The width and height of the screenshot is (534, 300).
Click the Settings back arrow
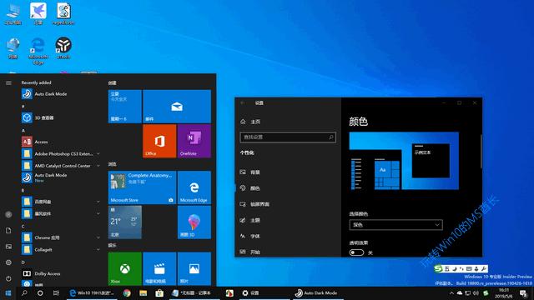click(x=243, y=102)
